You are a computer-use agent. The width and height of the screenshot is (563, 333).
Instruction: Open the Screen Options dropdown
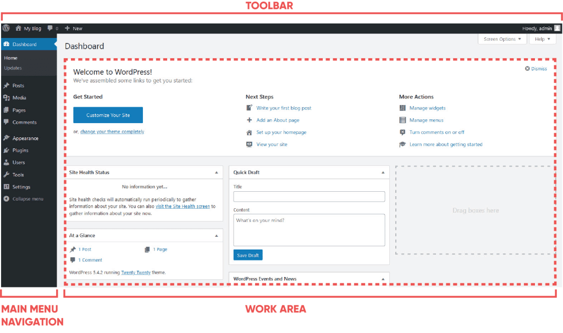pyautogui.click(x=501, y=39)
